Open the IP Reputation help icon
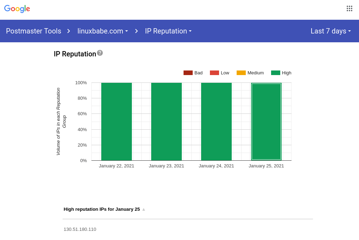 100,53
